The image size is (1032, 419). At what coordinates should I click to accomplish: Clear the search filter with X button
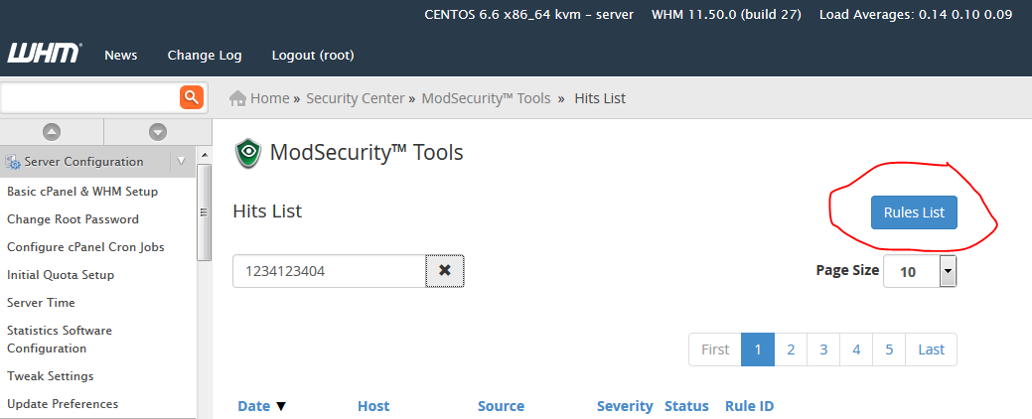(x=445, y=271)
